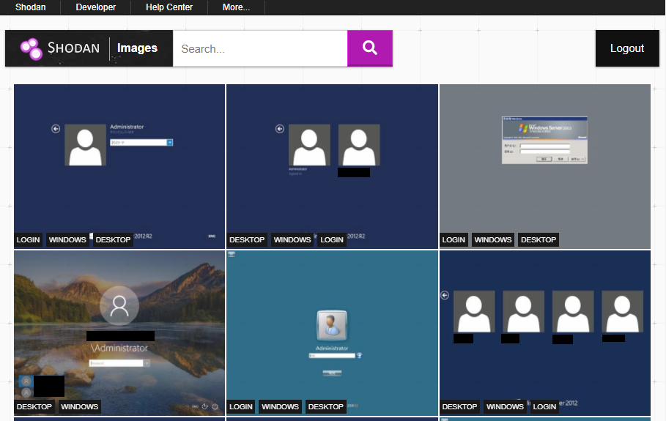Click DESKTOP tag on mountain lake thumbnail
The width and height of the screenshot is (666, 421).
34,406
